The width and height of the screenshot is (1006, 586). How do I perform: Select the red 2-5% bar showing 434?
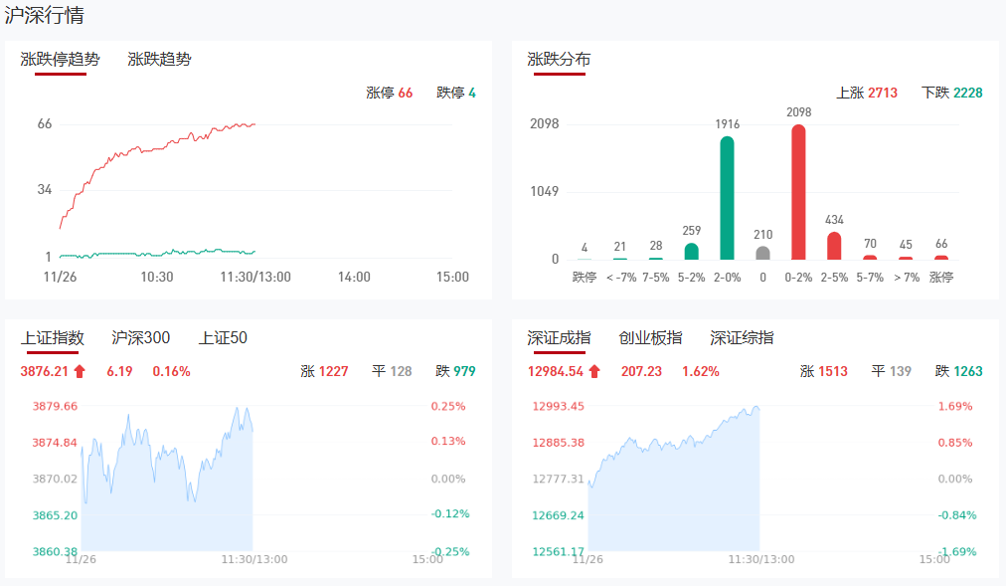tap(834, 246)
